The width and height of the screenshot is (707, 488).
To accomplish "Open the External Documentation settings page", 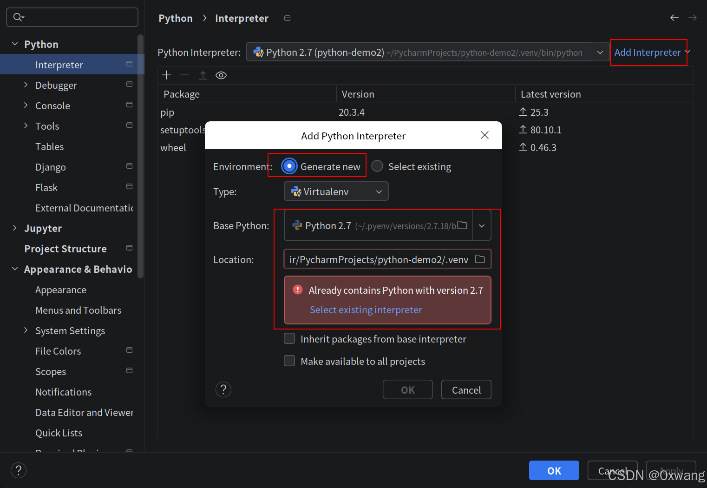I will pyautogui.click(x=84, y=208).
